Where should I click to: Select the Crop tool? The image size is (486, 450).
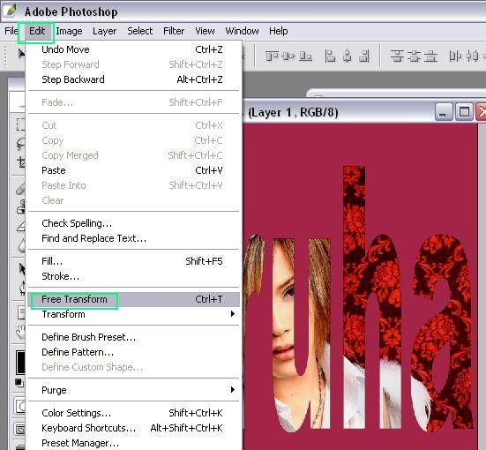tap(21, 161)
